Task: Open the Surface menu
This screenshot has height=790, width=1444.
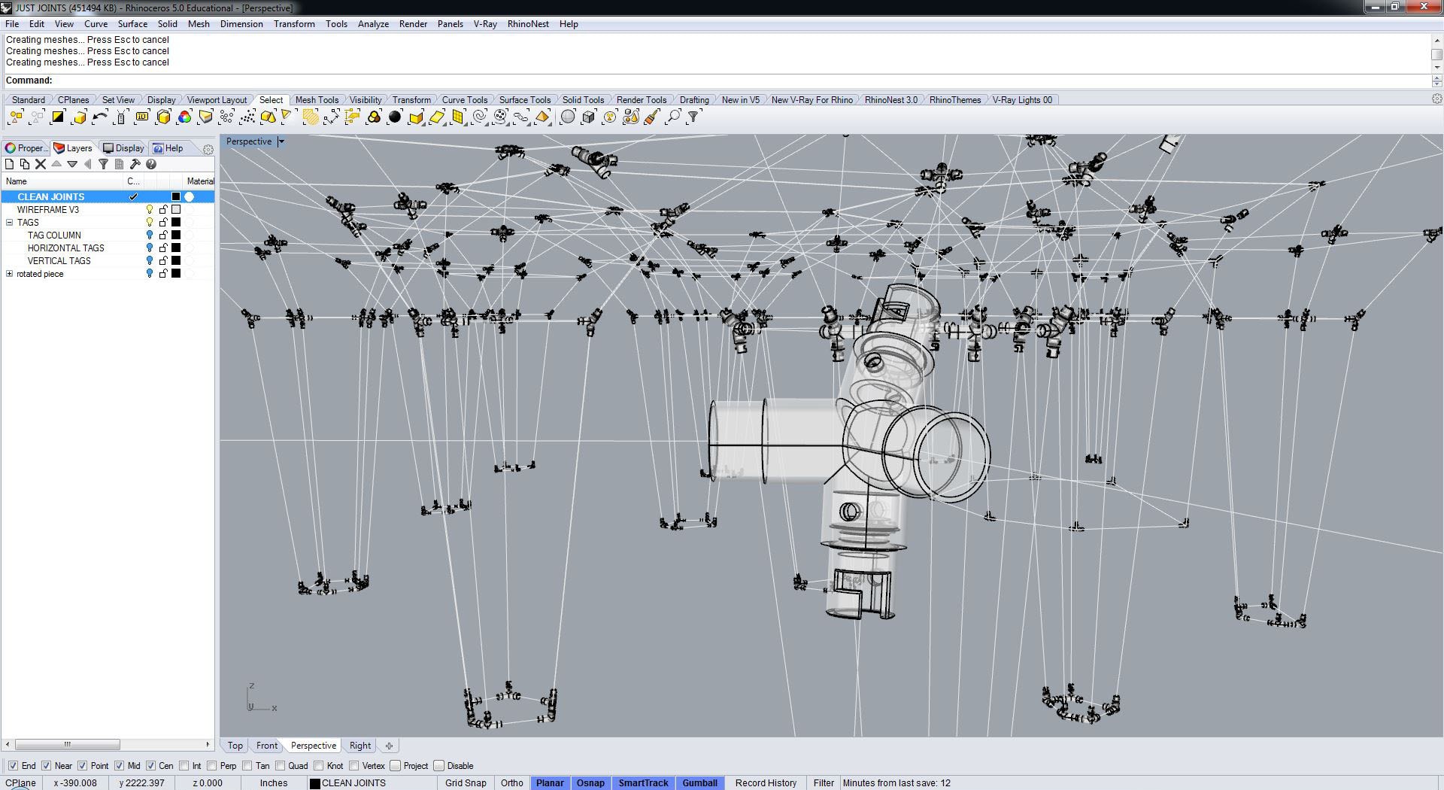Action: click(x=132, y=24)
